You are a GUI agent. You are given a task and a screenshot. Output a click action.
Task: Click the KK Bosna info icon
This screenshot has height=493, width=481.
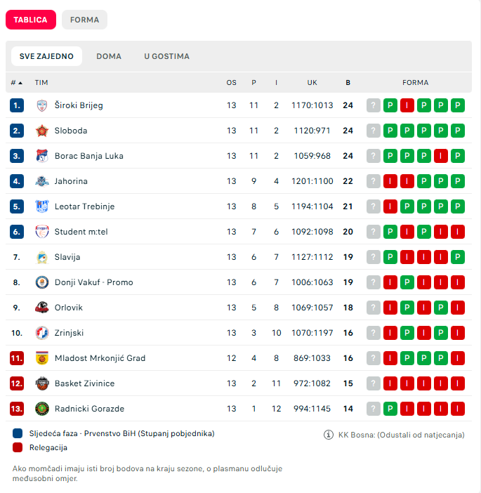[328, 435]
